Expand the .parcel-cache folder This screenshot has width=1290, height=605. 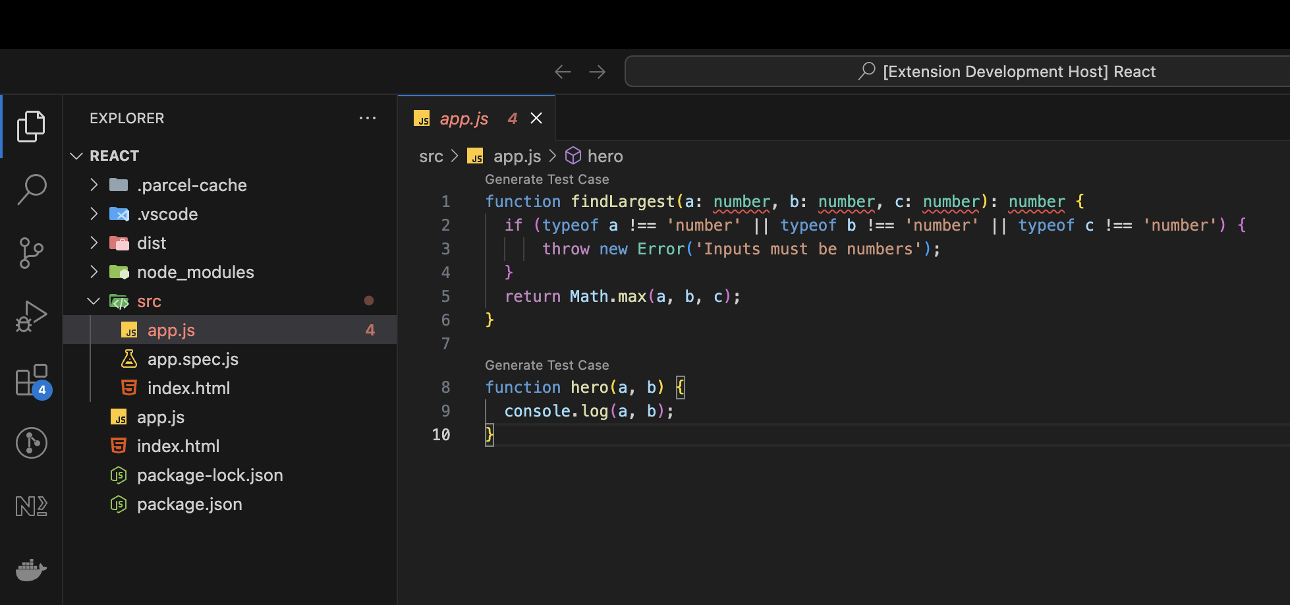(94, 185)
